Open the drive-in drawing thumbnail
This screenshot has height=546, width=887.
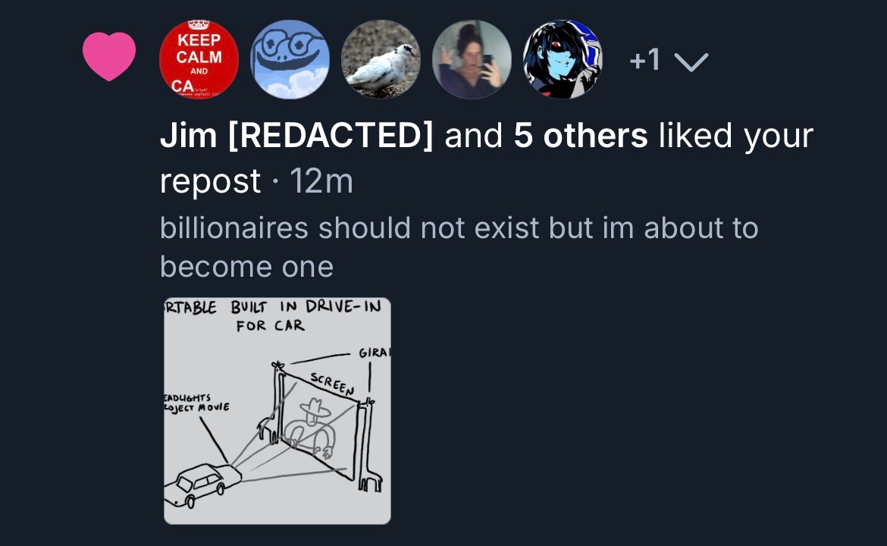(277, 410)
